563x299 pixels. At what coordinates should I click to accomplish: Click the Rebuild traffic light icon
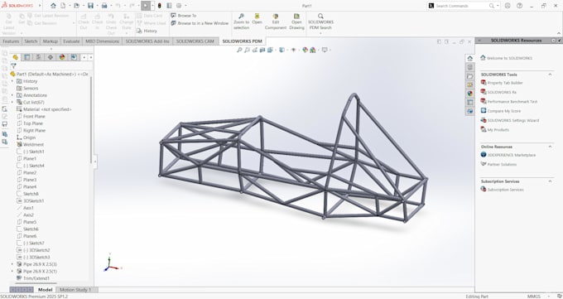click(160, 6)
